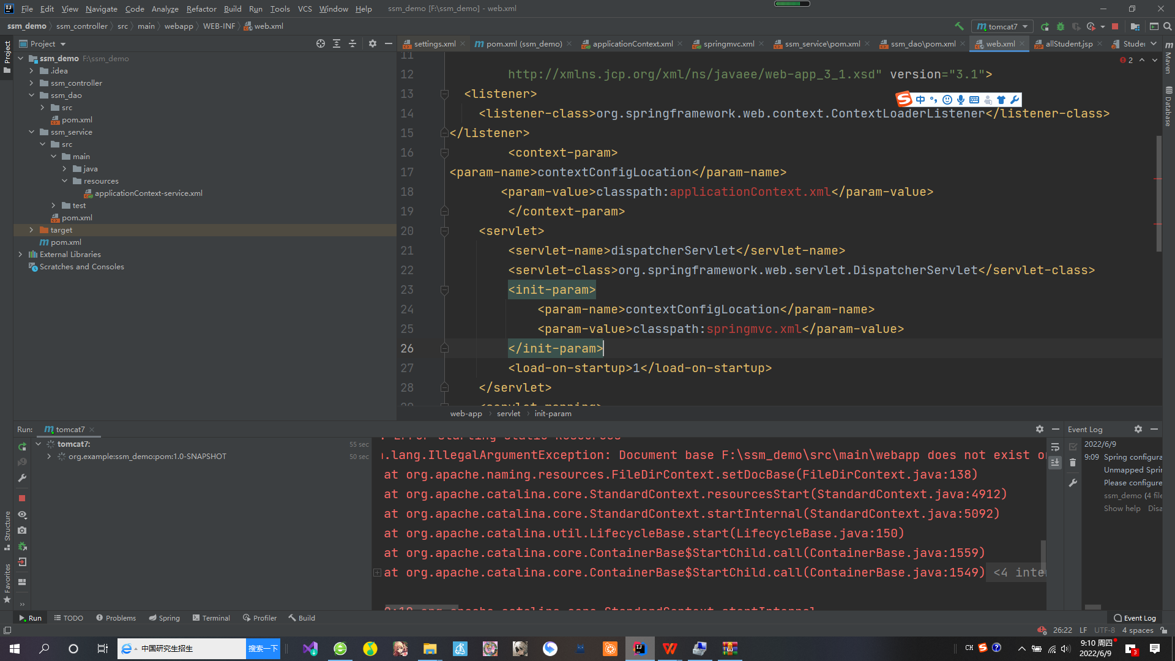Viewport: 1175px width, 661px height.
Task: Click the Show help link in Event Log
Action: (x=1122, y=509)
